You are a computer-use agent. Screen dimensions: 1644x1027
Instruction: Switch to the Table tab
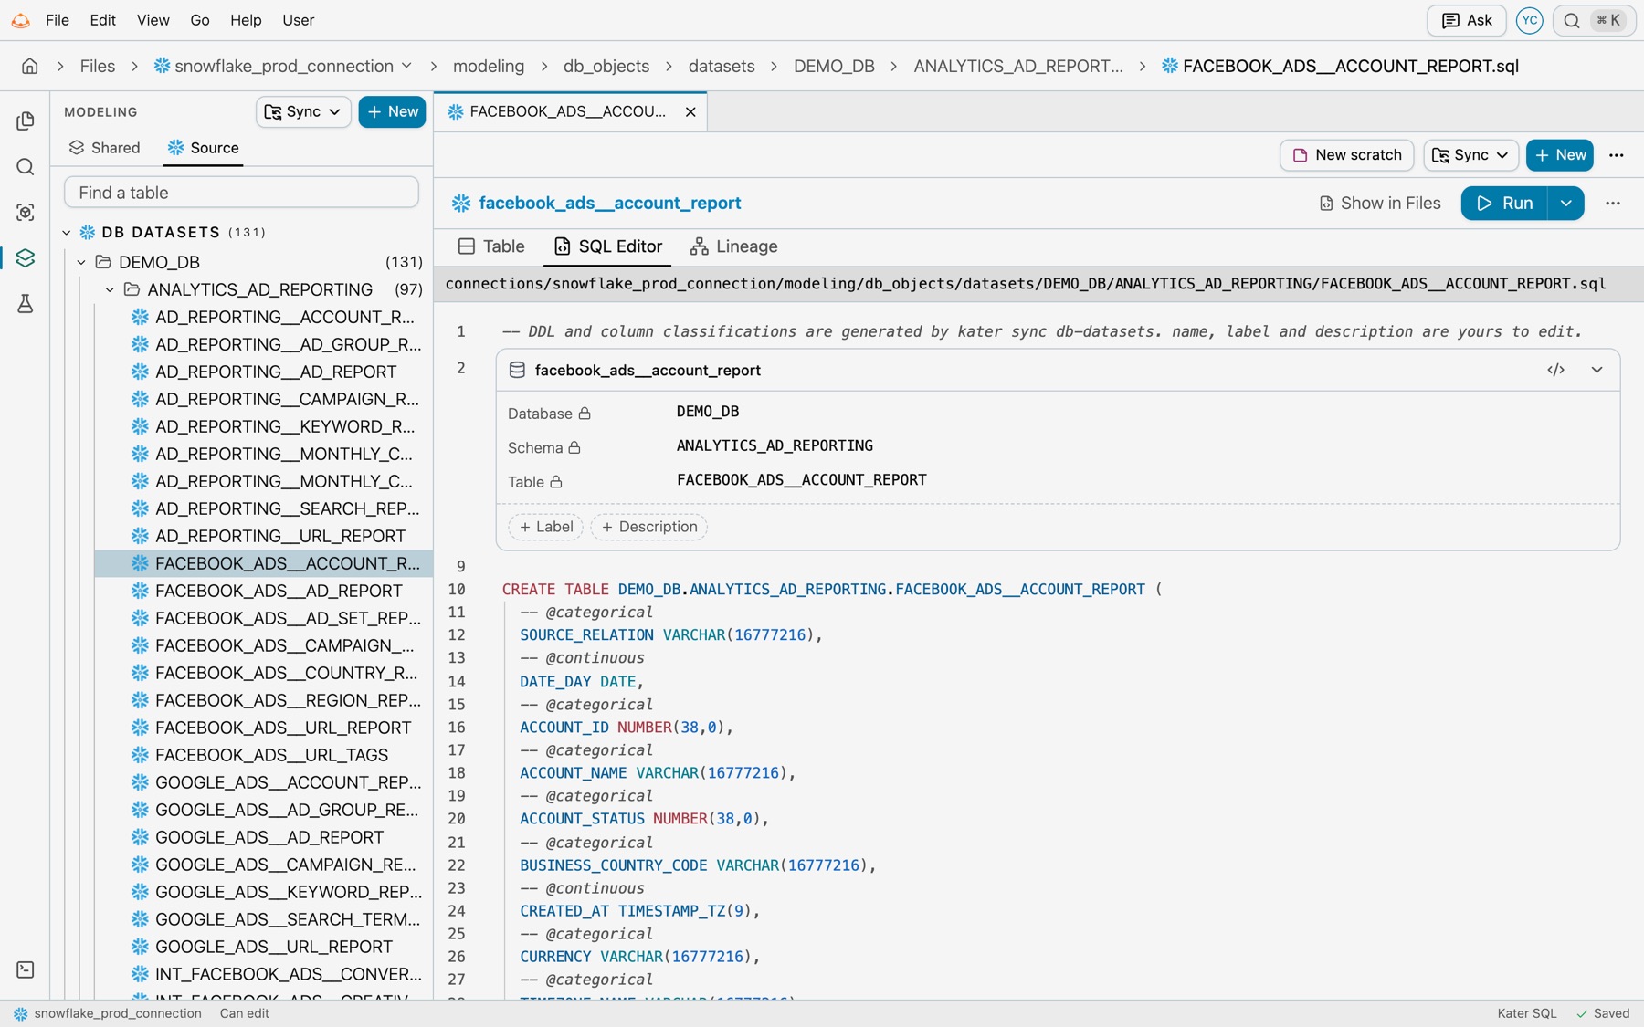point(491,246)
